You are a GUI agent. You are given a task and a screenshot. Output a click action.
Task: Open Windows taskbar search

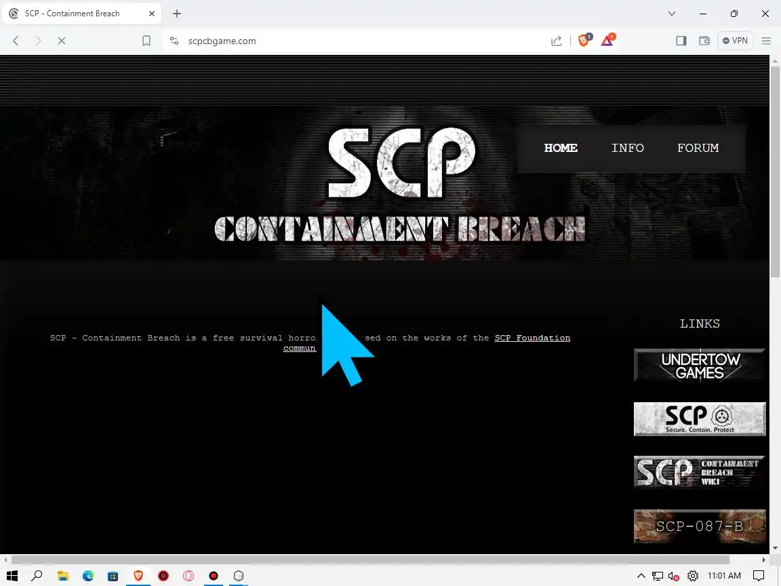click(37, 576)
